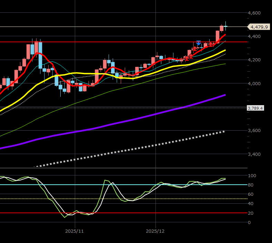Click the 4,000 price axis label
The image size is (272, 243).
click(x=254, y=83)
